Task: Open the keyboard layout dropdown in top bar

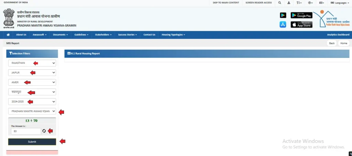Action: [x=321, y=3]
